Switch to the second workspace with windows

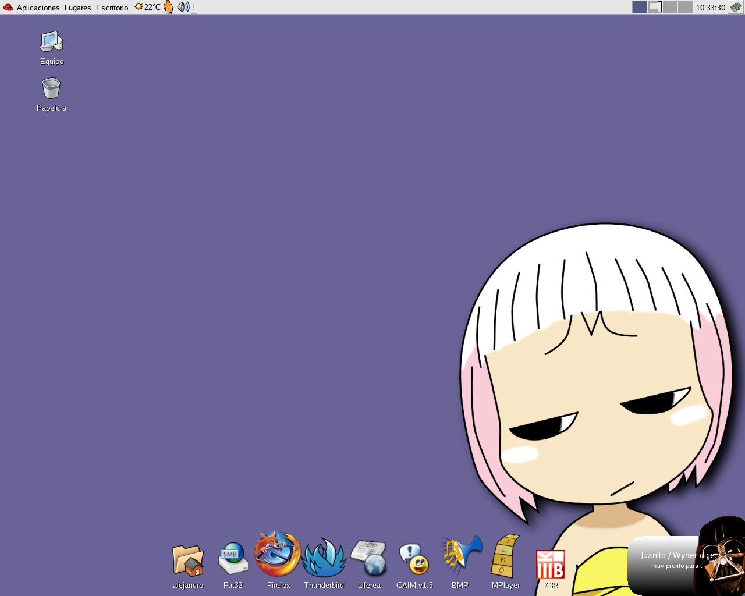655,7
